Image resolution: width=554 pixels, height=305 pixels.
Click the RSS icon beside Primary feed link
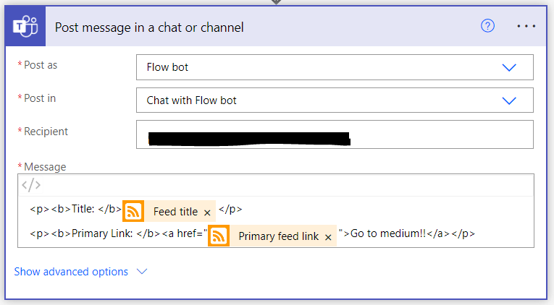[219, 236]
